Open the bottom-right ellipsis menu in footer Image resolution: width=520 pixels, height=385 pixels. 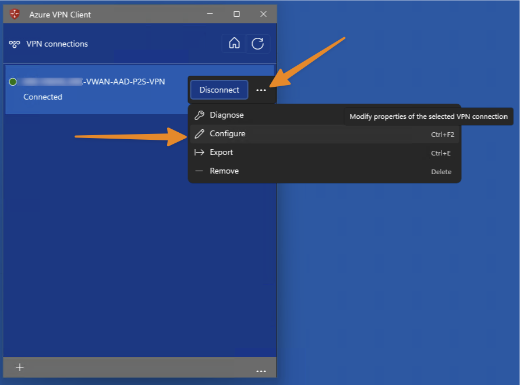point(261,370)
